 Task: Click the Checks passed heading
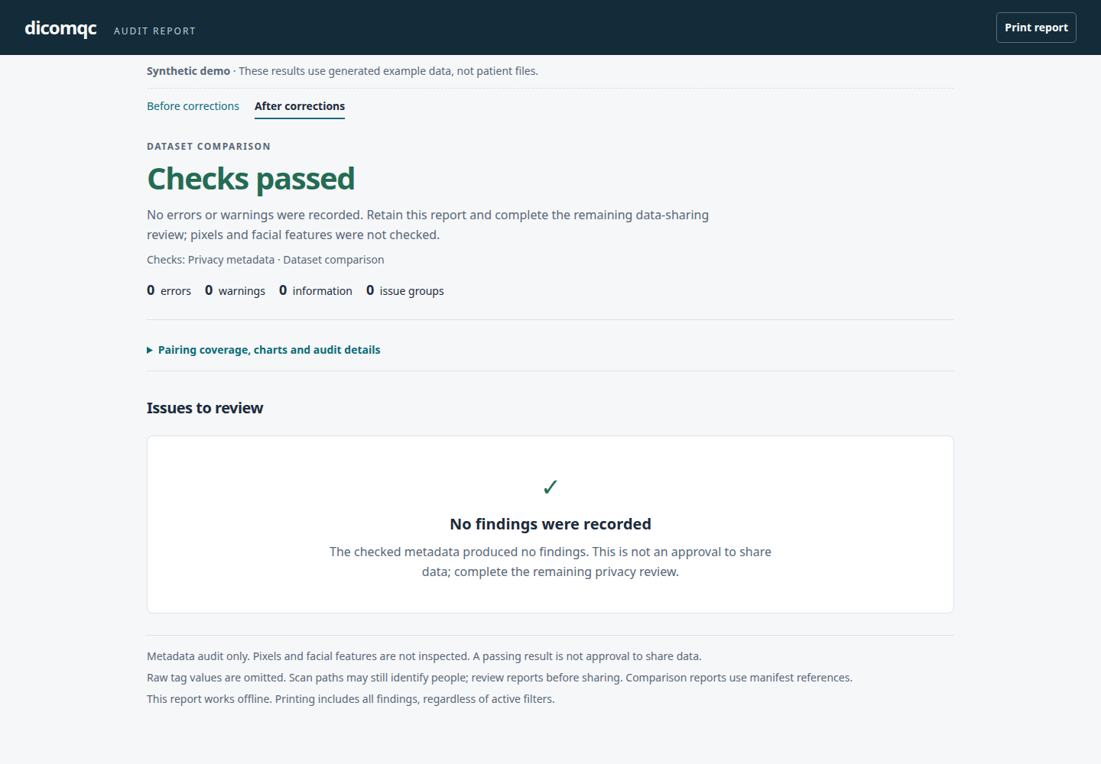[x=251, y=179]
